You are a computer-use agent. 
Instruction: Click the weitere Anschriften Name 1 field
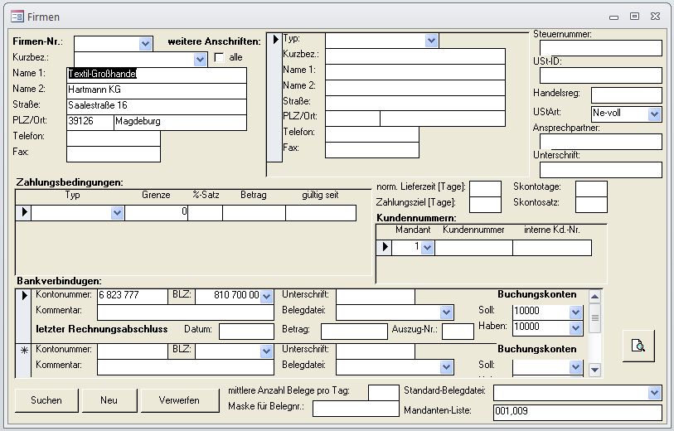click(x=415, y=72)
